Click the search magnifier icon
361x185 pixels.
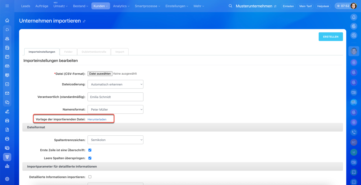pos(230,6)
